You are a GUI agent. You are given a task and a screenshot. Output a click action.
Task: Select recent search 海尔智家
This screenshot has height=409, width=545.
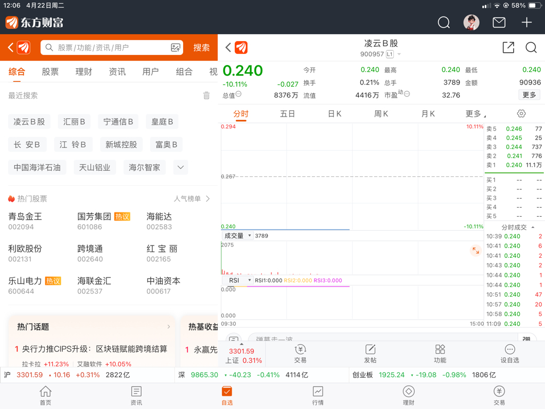144,168
